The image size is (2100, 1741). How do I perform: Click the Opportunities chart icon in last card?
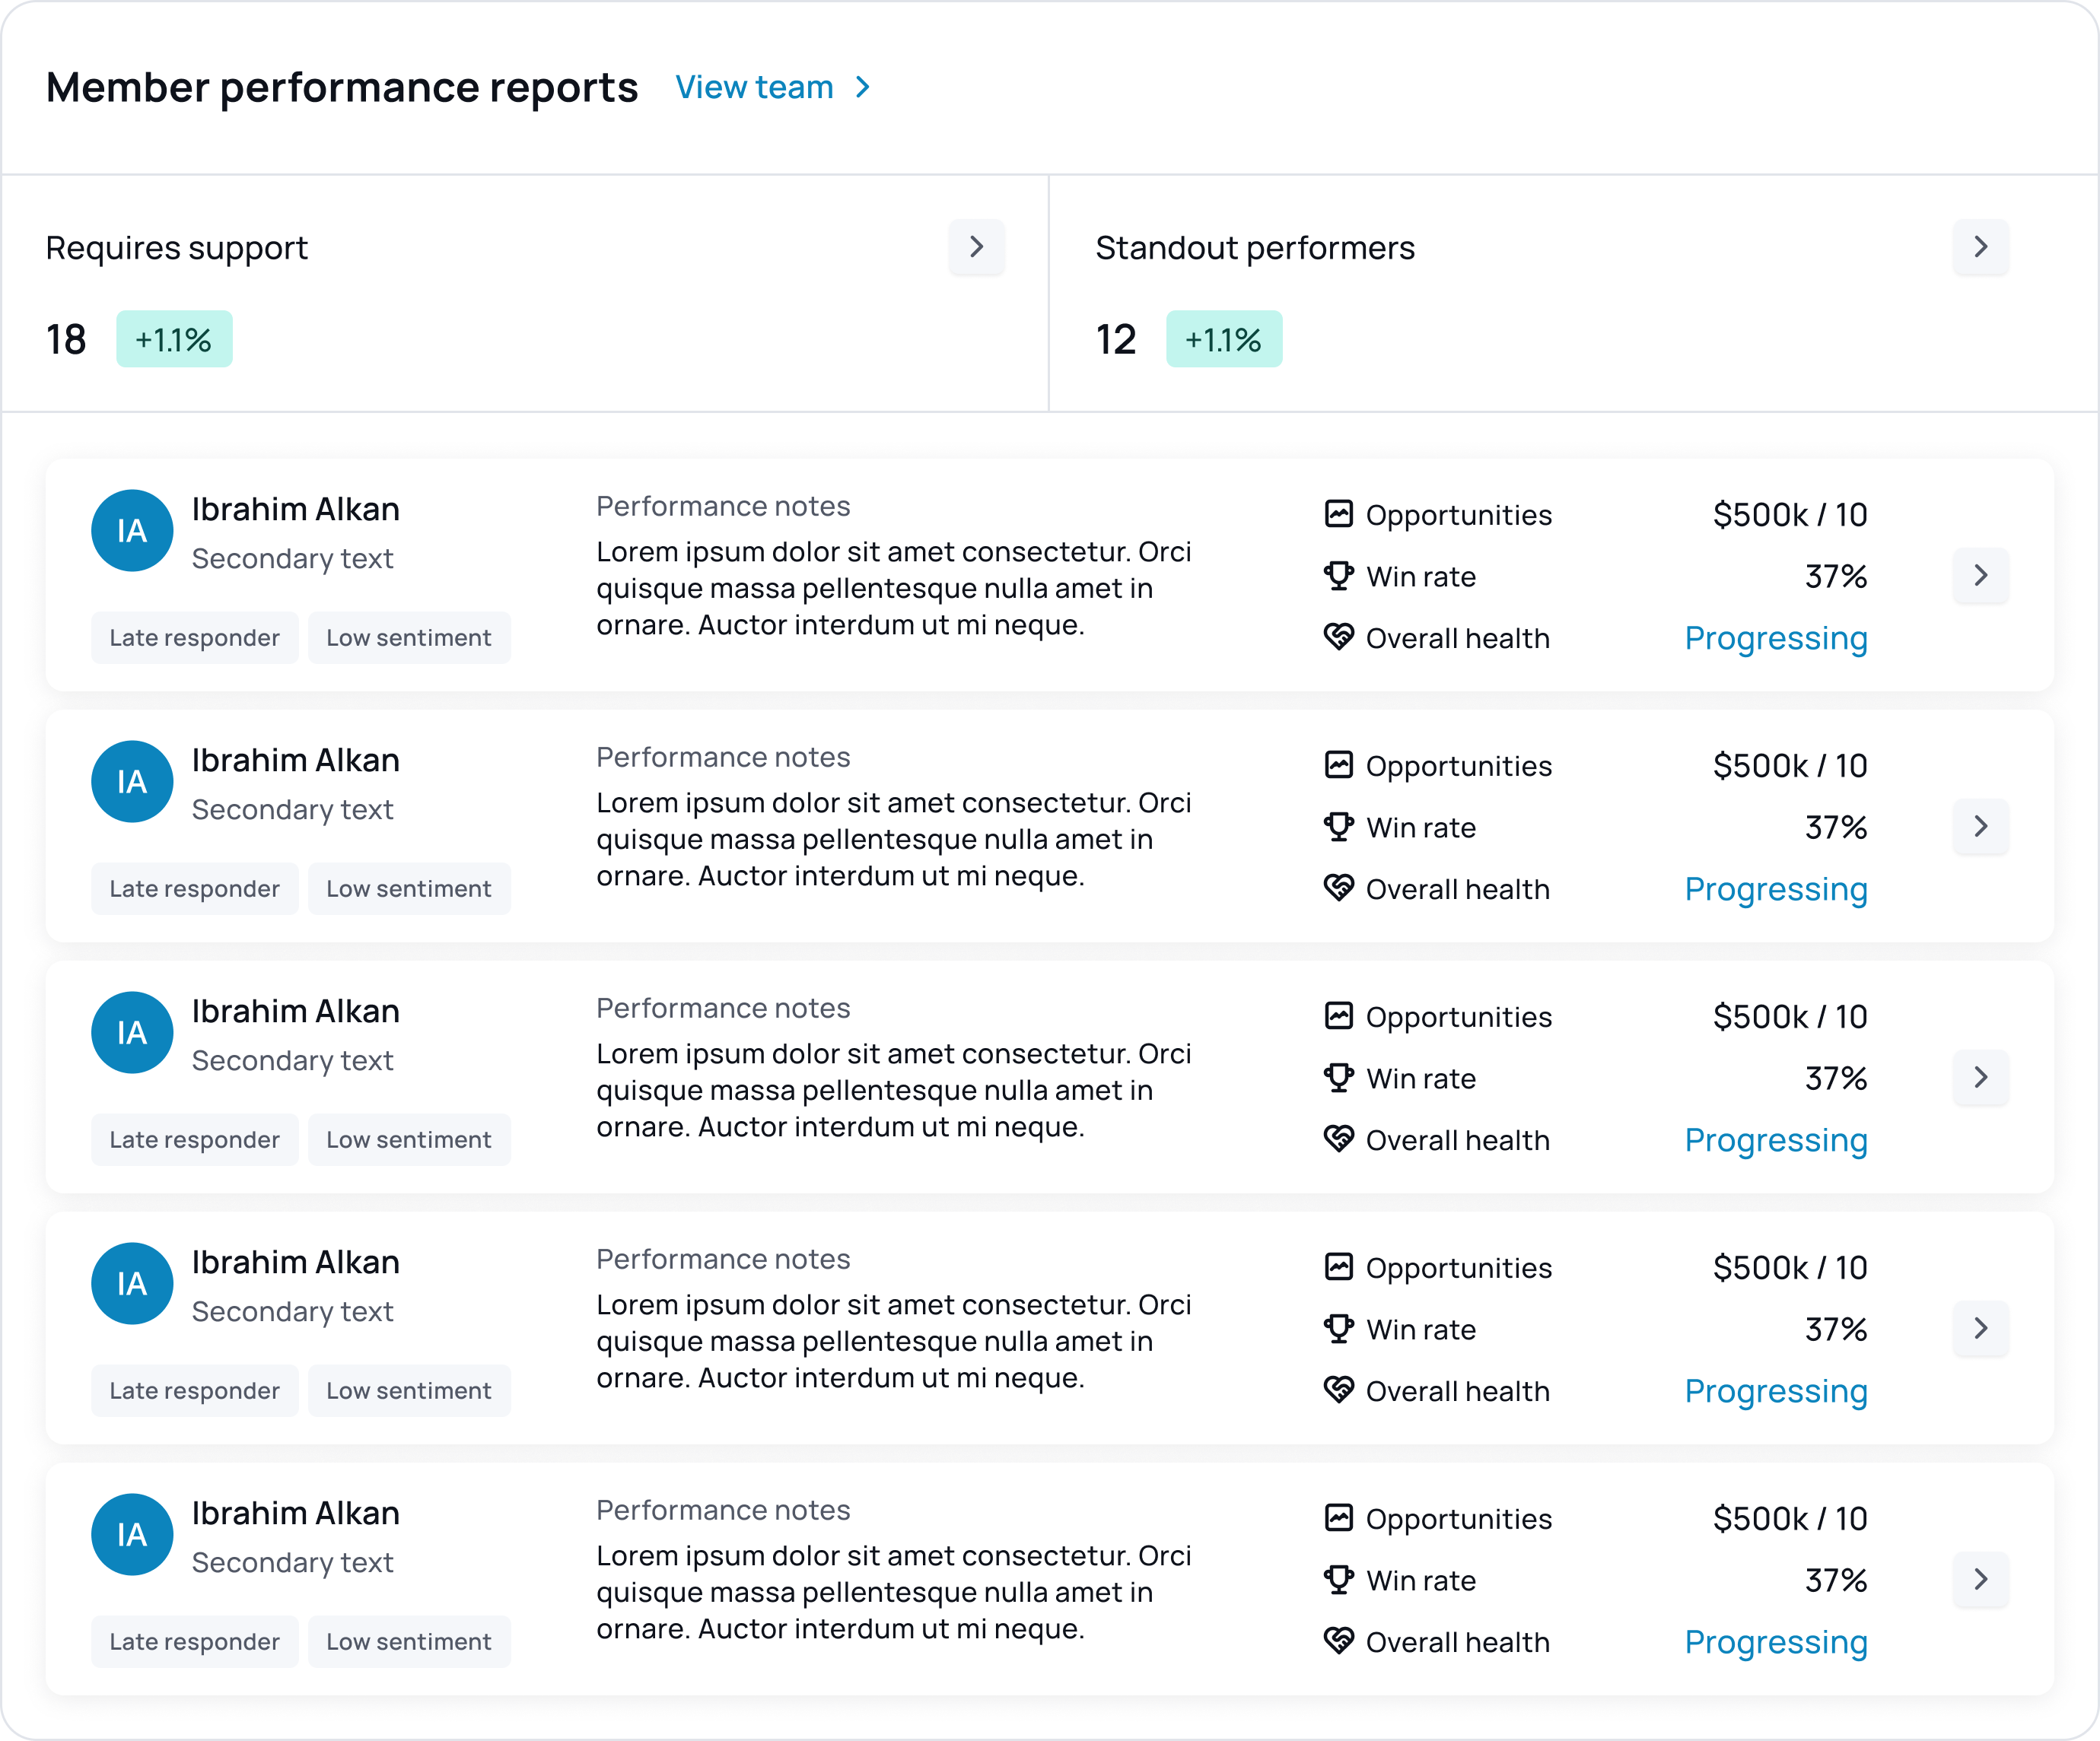[1338, 1517]
